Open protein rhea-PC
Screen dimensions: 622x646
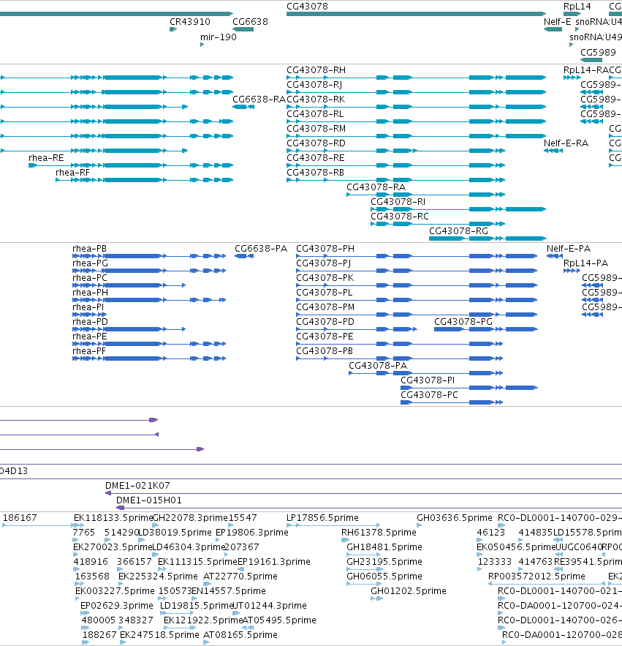point(129,285)
